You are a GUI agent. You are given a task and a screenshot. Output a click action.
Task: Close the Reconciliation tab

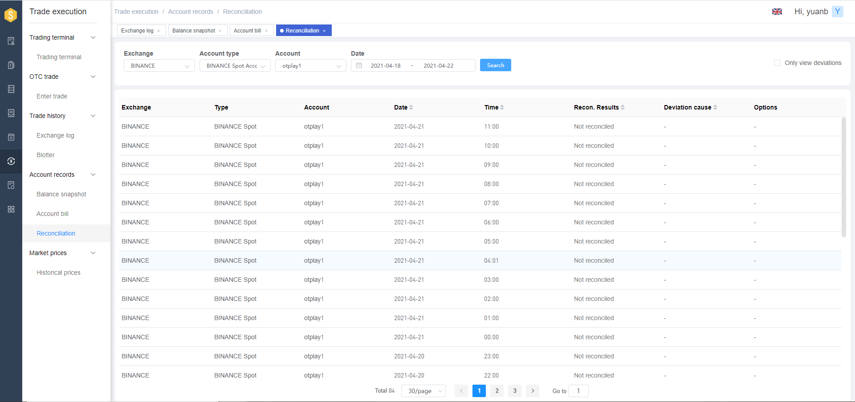[x=324, y=31]
